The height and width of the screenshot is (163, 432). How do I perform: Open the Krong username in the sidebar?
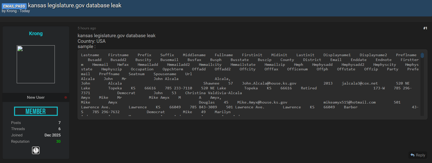point(36,34)
